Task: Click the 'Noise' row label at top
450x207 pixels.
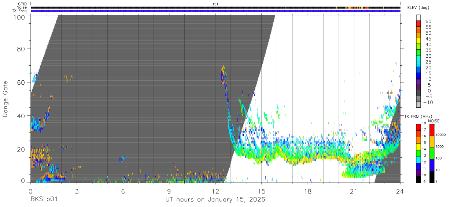Action: [22, 7]
